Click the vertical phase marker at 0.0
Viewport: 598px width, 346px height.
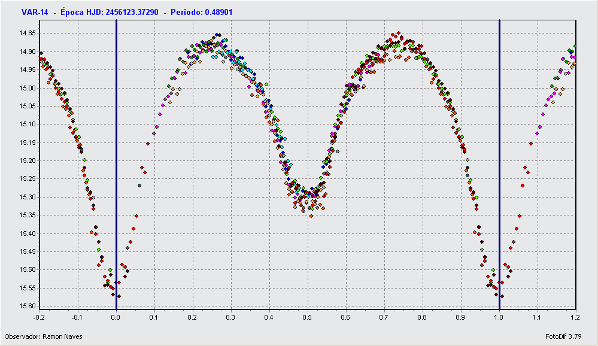(x=116, y=164)
